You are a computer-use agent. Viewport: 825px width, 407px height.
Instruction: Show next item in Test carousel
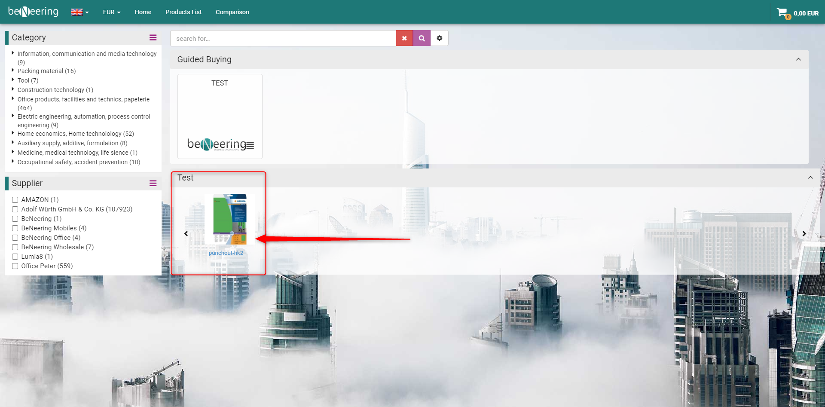pos(804,234)
